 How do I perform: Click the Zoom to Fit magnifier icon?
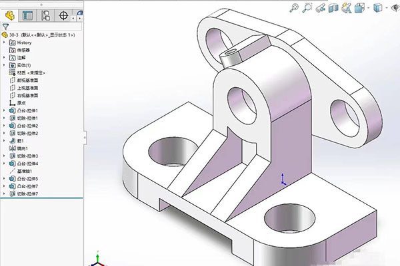(294, 7)
